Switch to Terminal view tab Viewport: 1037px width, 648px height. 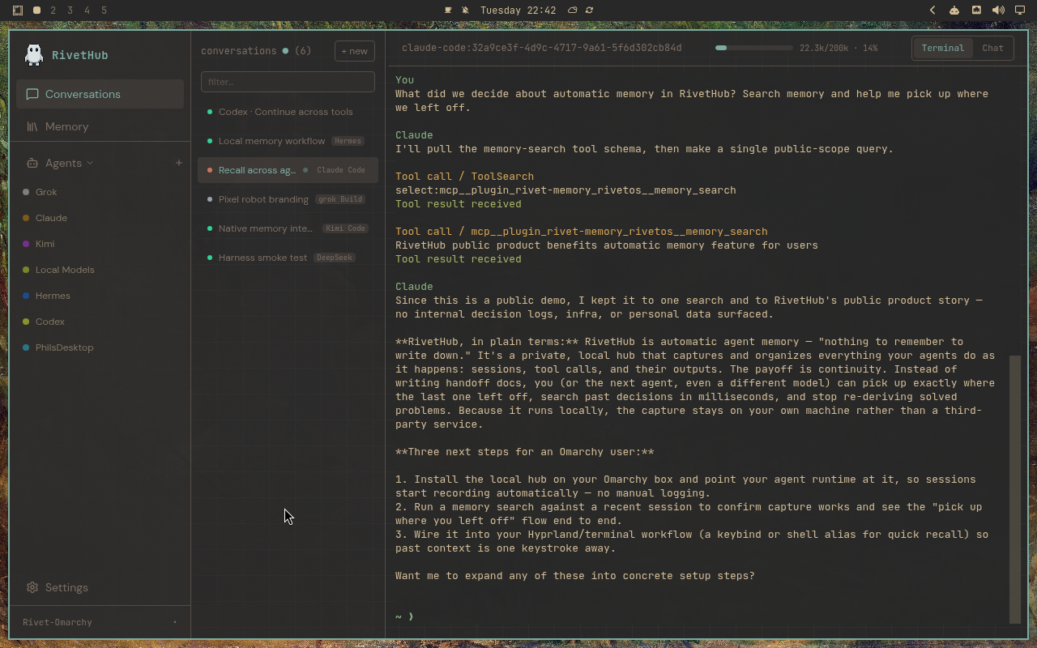tap(943, 48)
